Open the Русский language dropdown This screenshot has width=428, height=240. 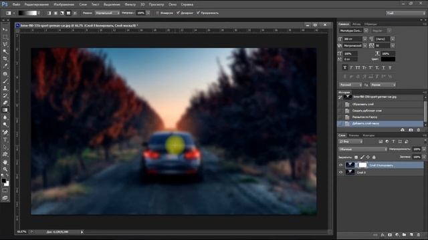[350, 85]
